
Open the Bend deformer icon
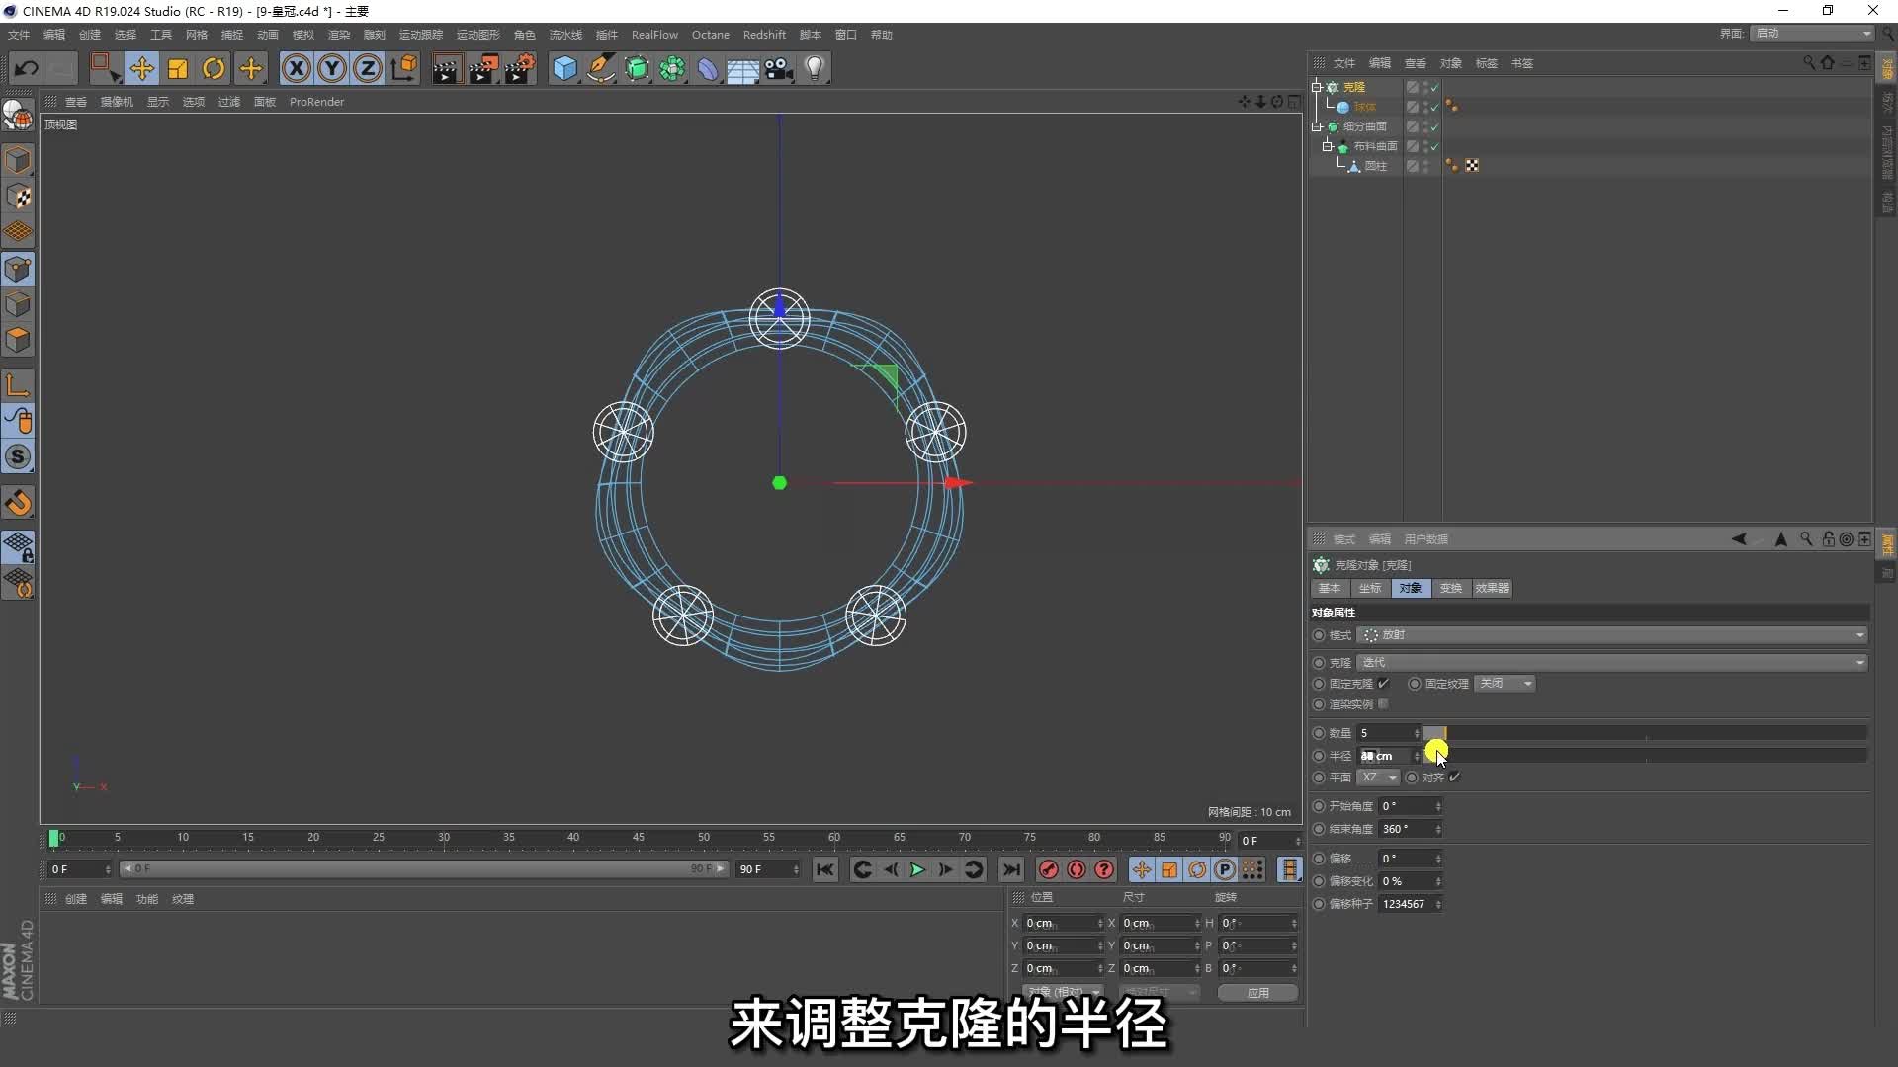708,68
